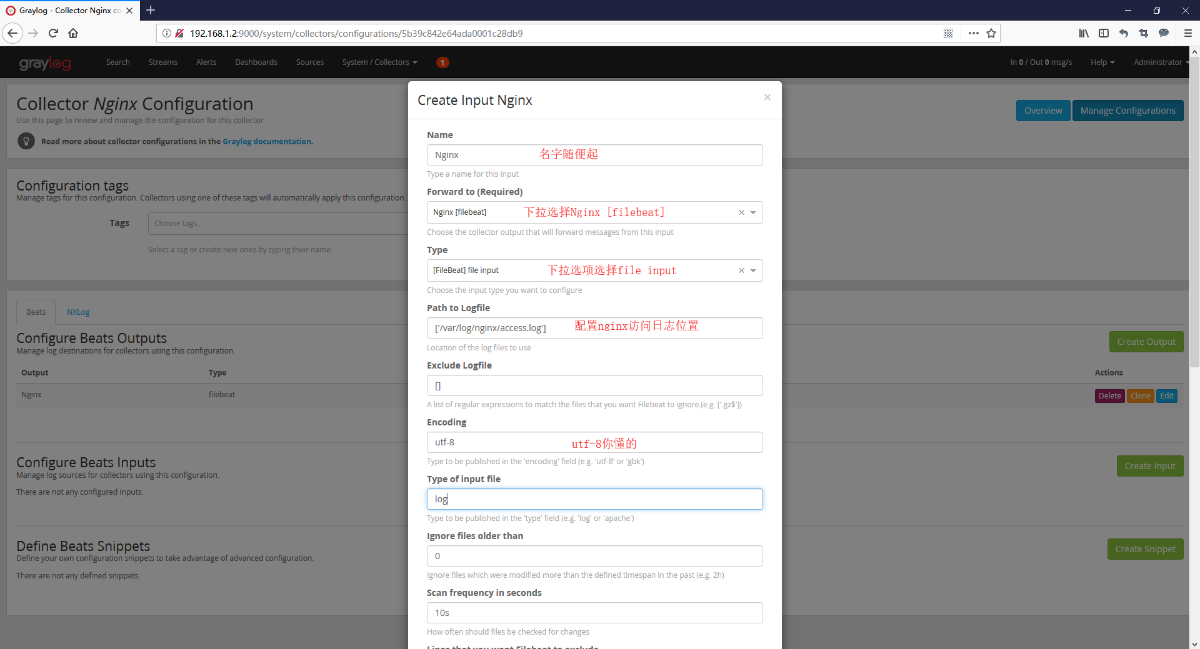Open the QR code icon in address bar
The height and width of the screenshot is (649, 1200).
tap(948, 33)
